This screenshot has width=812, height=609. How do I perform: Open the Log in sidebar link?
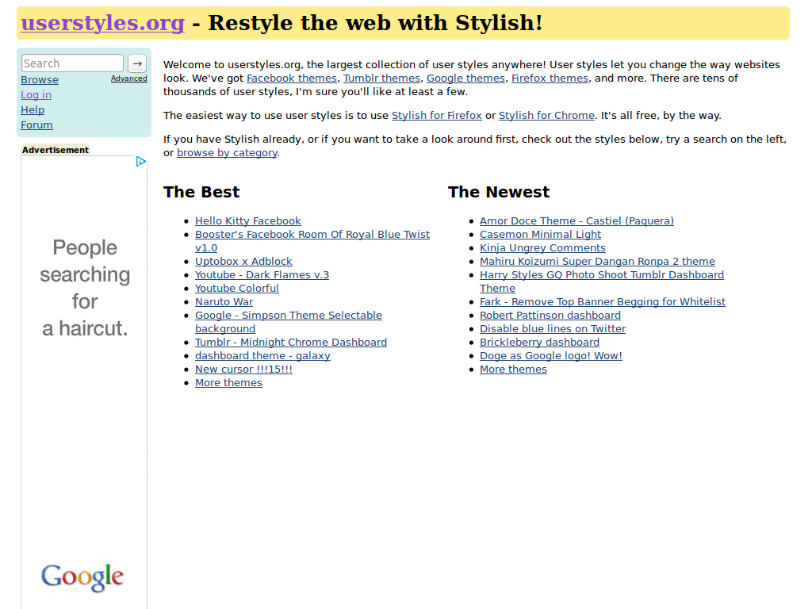36,95
